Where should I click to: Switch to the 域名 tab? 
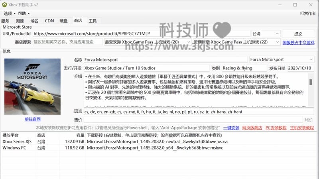click(x=34, y=21)
